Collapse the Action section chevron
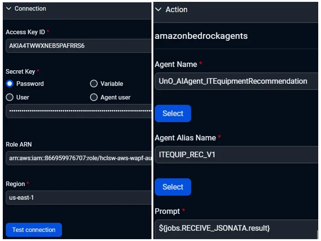The height and width of the screenshot is (241, 321). pyautogui.click(x=159, y=9)
